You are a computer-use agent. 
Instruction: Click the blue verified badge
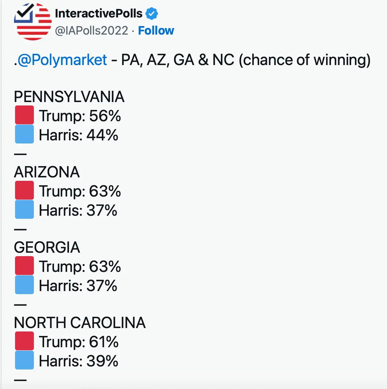coord(151,14)
